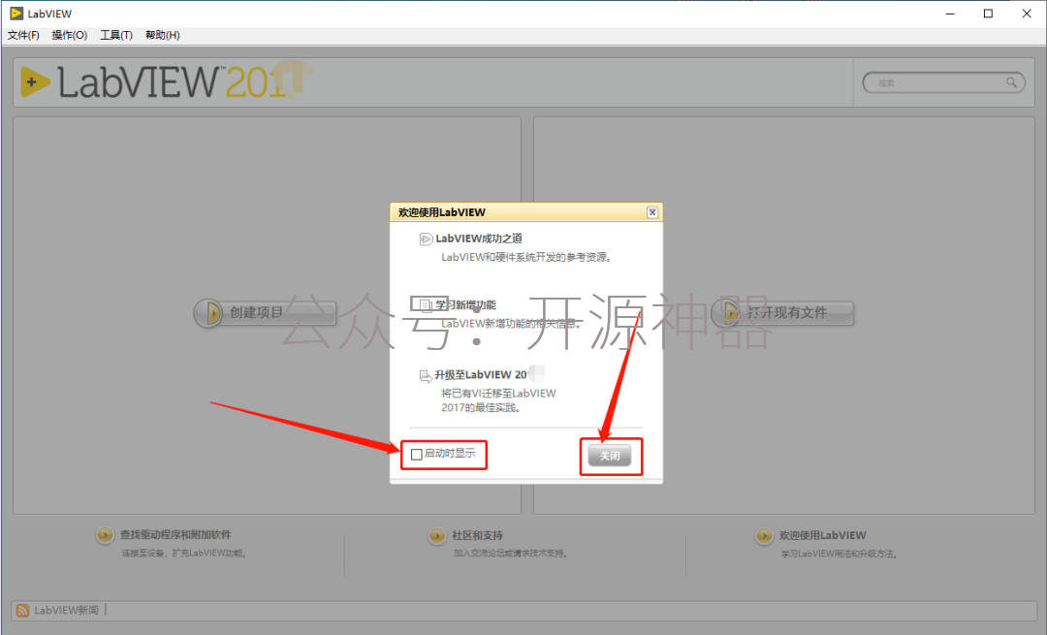Tick the 启动时显示 checkbox
The image size is (1047, 635).
417,455
